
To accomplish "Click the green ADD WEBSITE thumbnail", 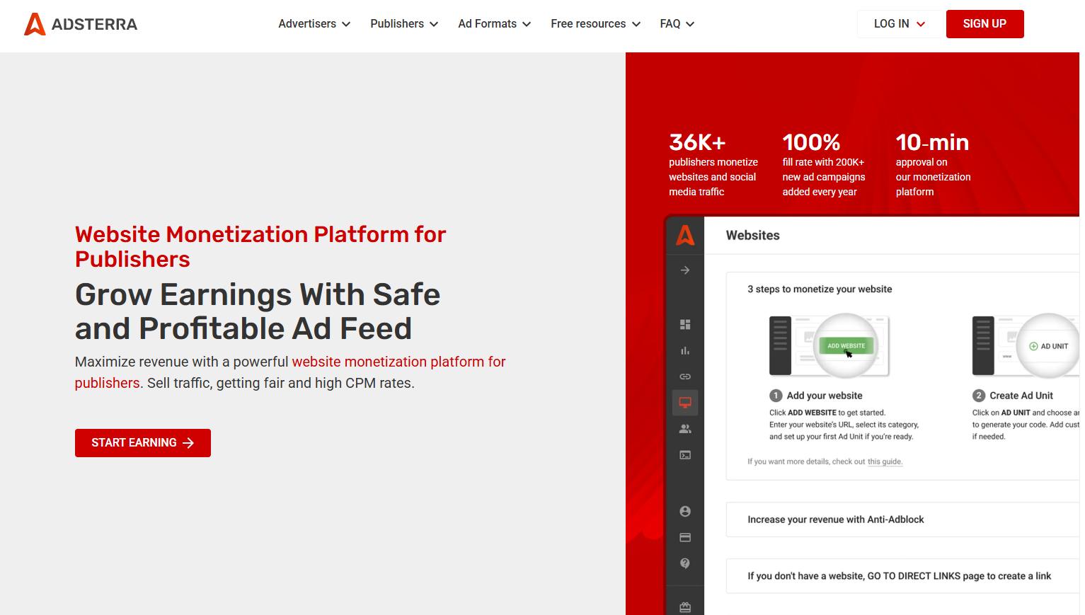I will point(846,346).
